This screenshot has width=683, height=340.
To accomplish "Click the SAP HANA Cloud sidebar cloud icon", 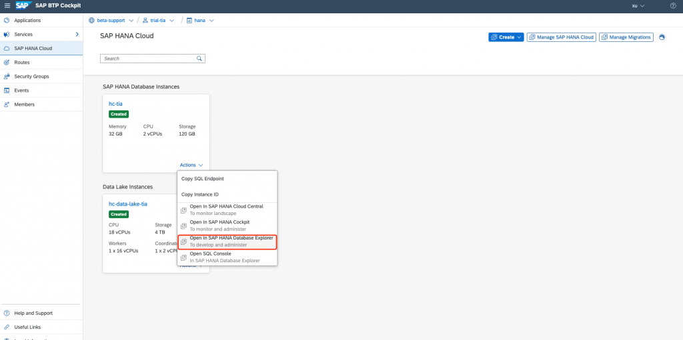I will click(7, 49).
